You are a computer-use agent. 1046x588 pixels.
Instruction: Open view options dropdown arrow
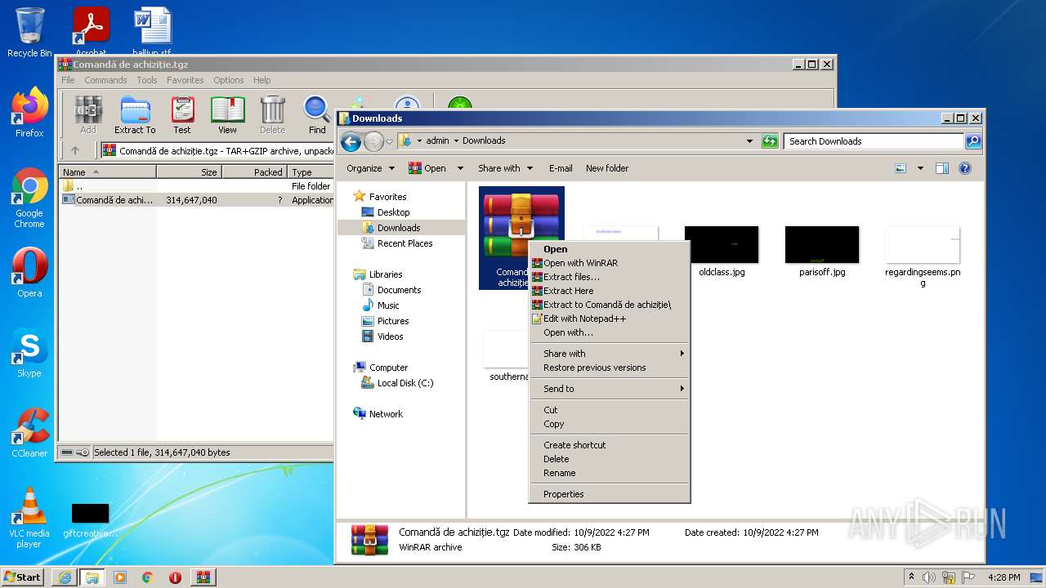(x=919, y=168)
